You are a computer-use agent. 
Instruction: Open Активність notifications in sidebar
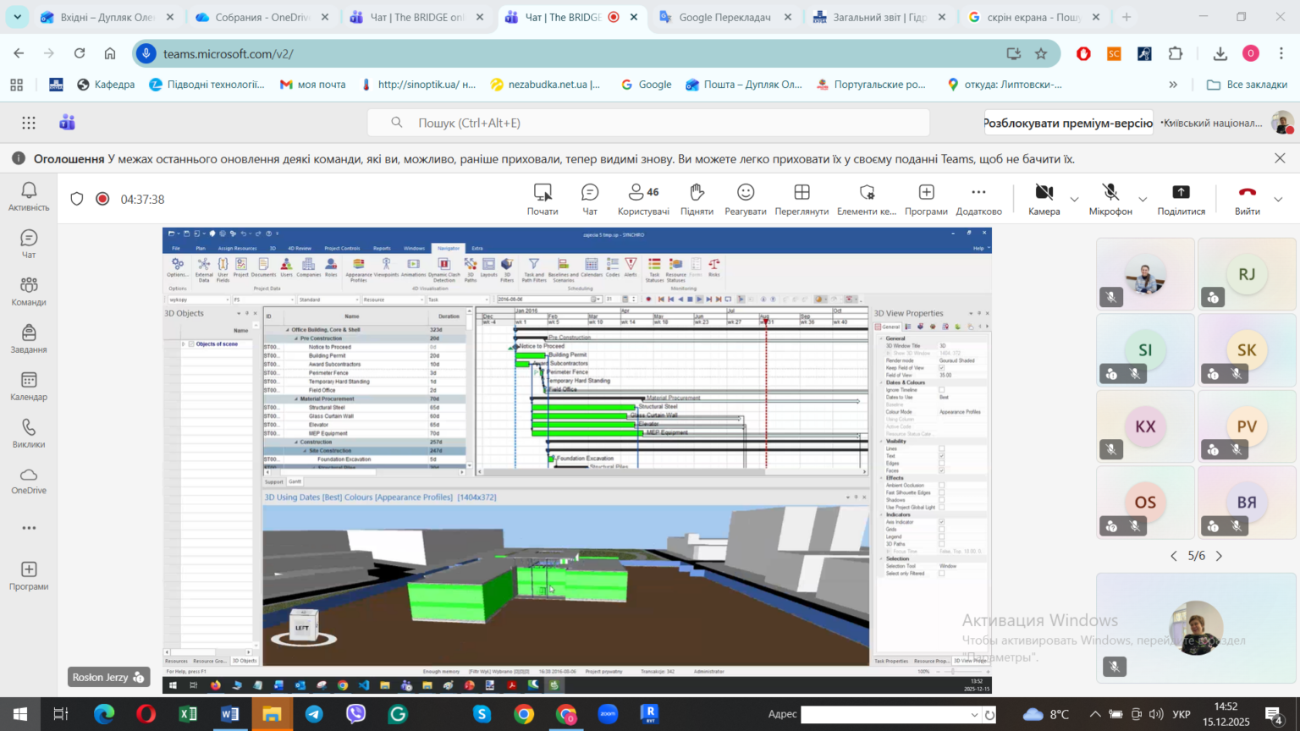pyautogui.click(x=29, y=197)
